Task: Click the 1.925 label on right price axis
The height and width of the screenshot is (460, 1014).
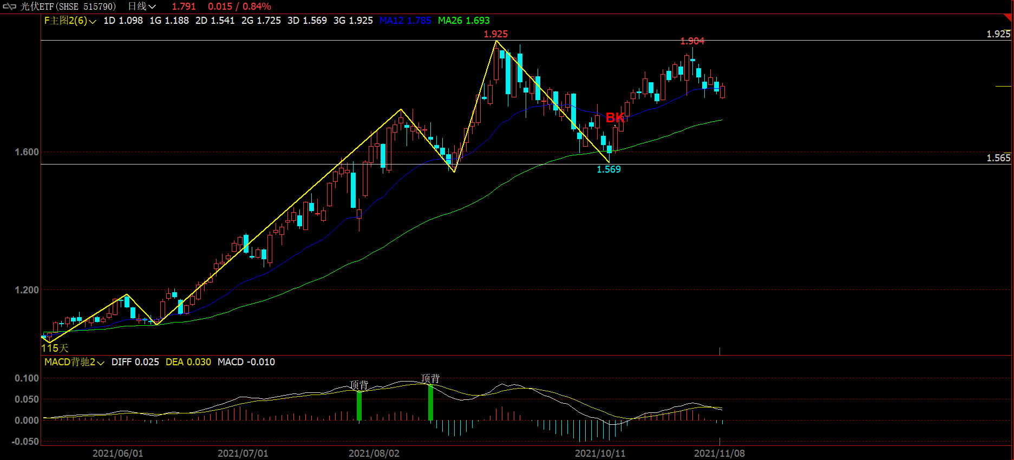Action: [998, 34]
